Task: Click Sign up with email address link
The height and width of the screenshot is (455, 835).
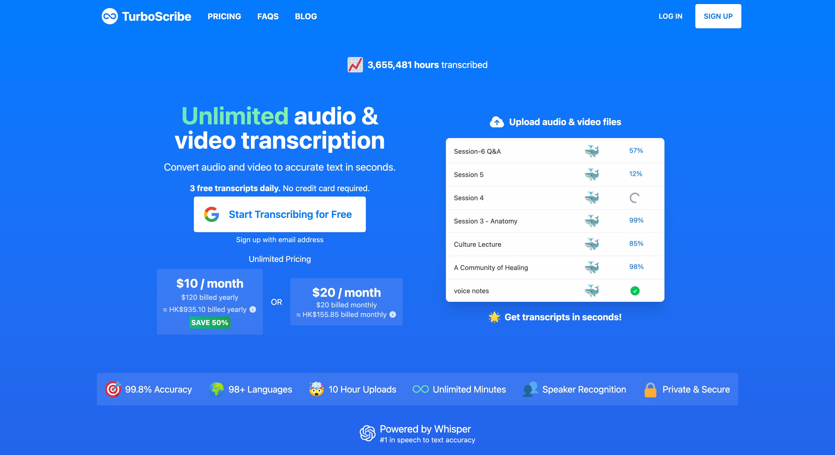Action: tap(279, 240)
